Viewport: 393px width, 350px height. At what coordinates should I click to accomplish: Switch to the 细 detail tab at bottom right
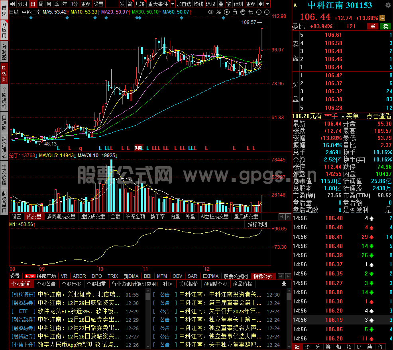point(297,347)
